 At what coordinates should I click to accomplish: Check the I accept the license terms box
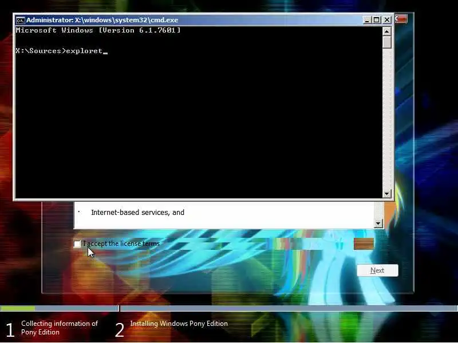pyautogui.click(x=77, y=244)
